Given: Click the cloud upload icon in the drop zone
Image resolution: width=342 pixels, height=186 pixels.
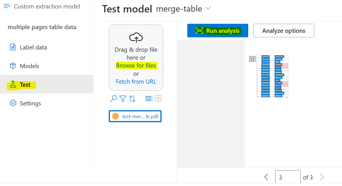Looking at the screenshot, I should click(x=136, y=37).
